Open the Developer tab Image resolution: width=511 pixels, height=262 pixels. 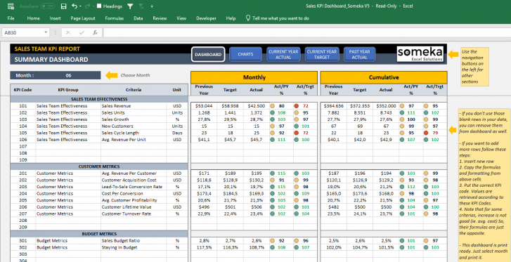coord(206,18)
